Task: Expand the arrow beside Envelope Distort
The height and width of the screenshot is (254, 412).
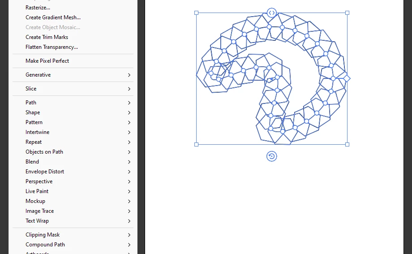Action: [129, 172]
